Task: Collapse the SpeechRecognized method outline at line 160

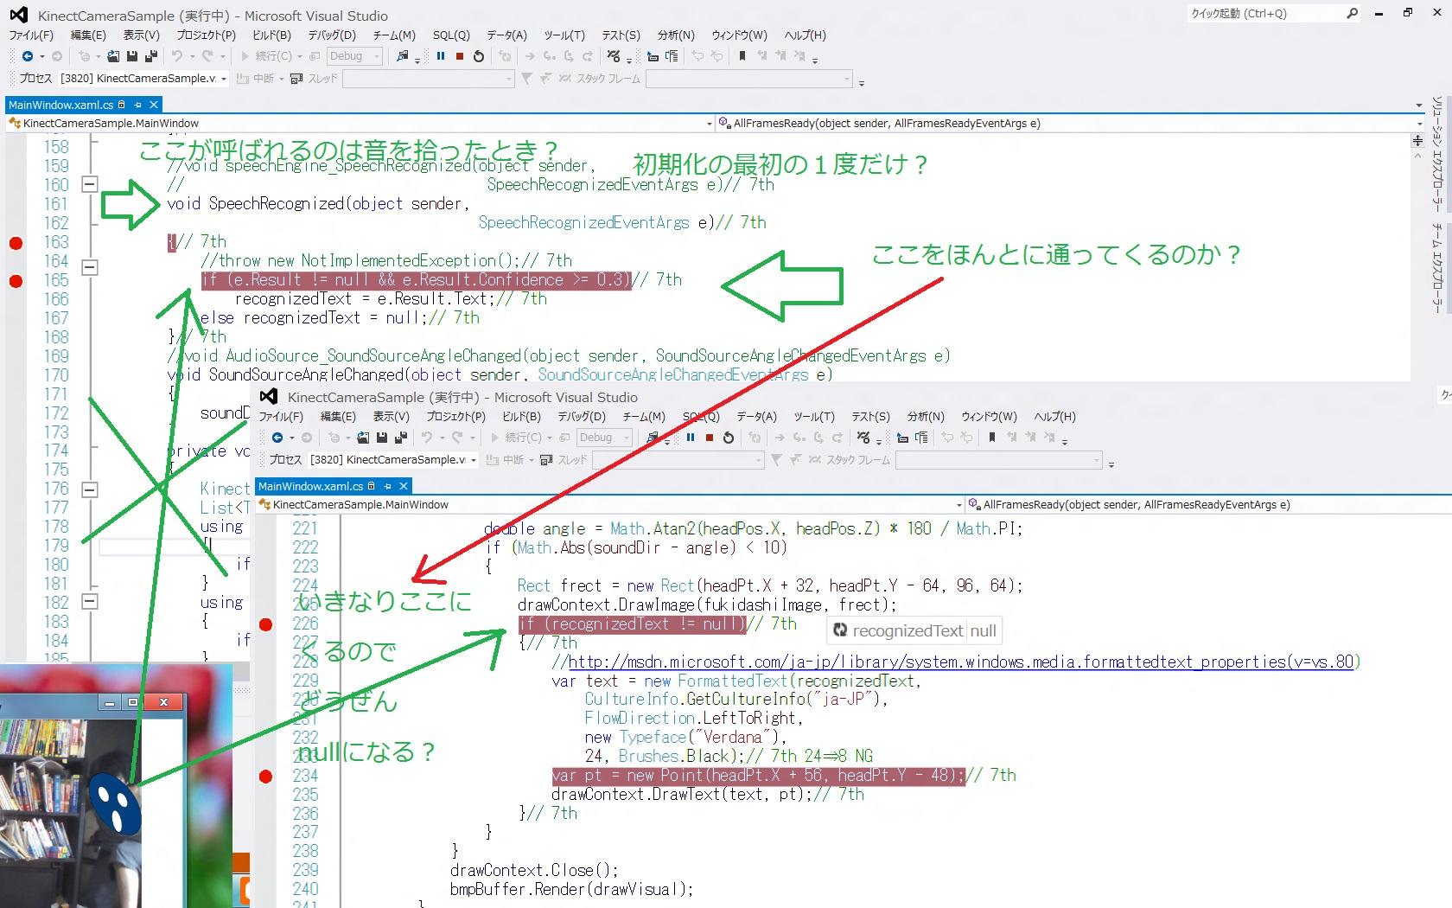Action: point(89,184)
